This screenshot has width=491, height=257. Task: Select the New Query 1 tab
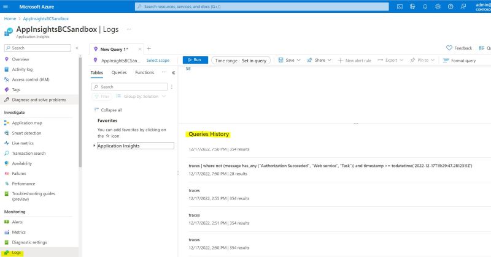(x=114, y=50)
